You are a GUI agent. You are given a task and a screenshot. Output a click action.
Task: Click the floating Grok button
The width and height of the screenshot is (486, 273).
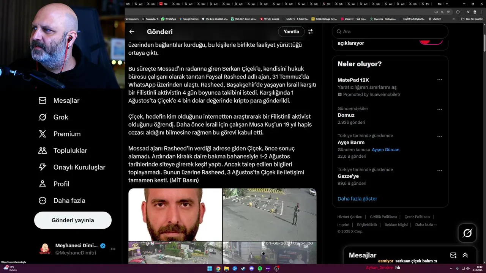pos(467,233)
